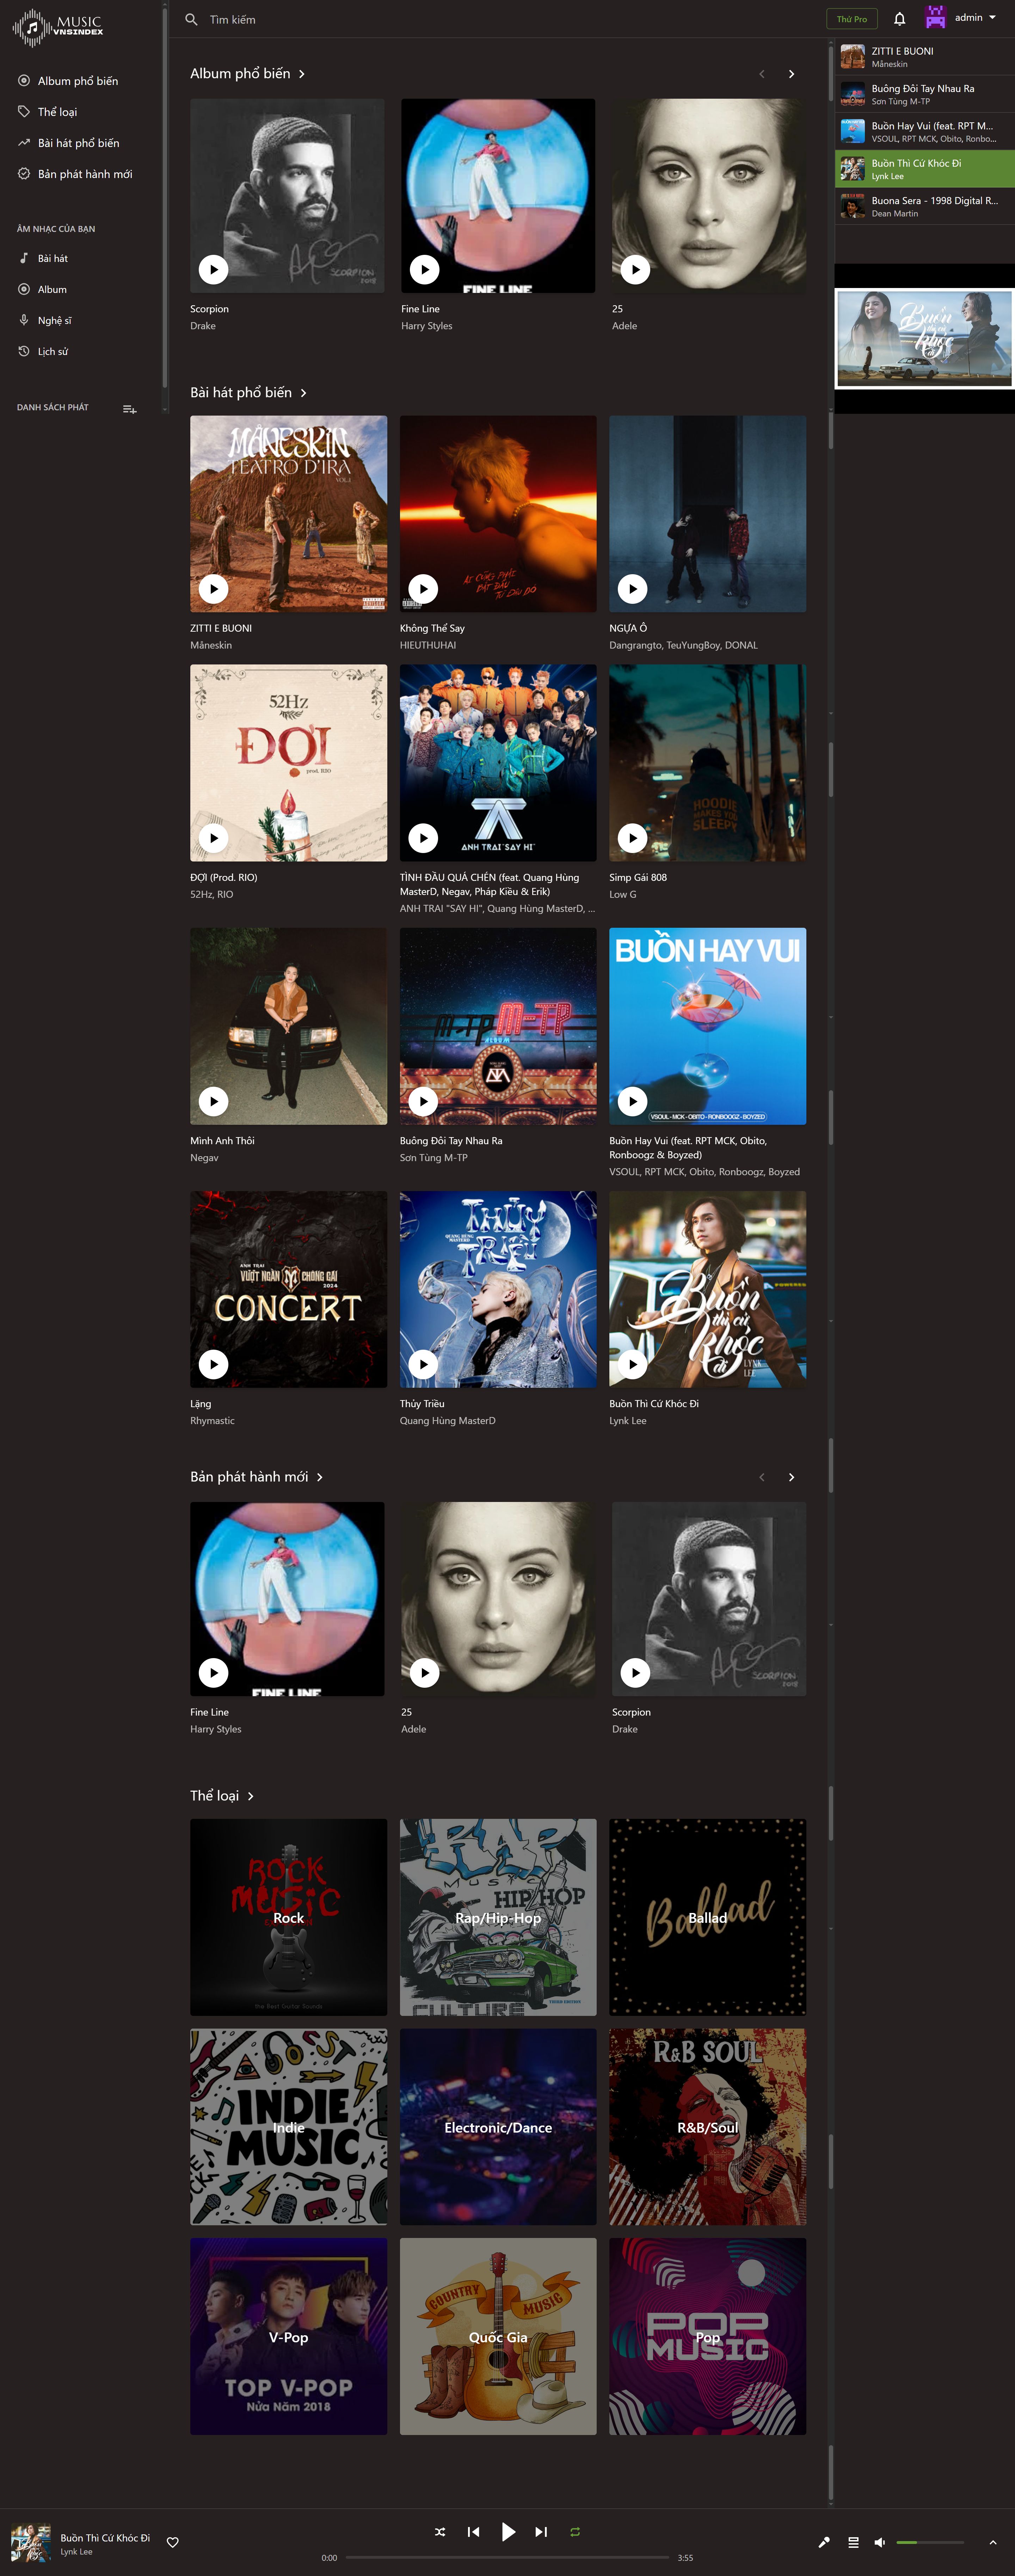The height and width of the screenshot is (2576, 1015).
Task: Click the search magnifier icon
Action: click(x=191, y=19)
